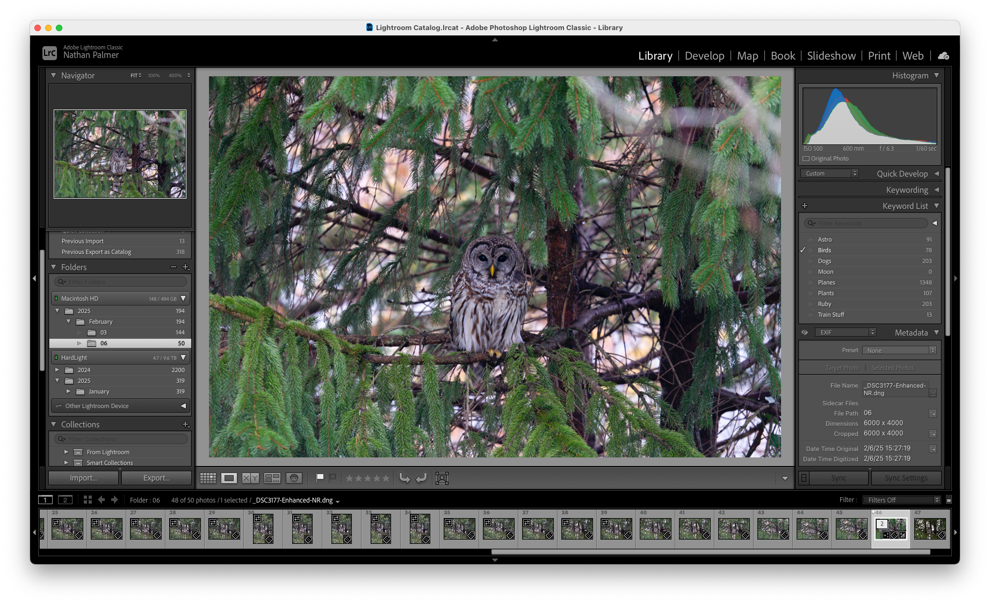The height and width of the screenshot is (604, 990).
Task: Select filmstrip thumbnail number 47
Action: (930, 528)
